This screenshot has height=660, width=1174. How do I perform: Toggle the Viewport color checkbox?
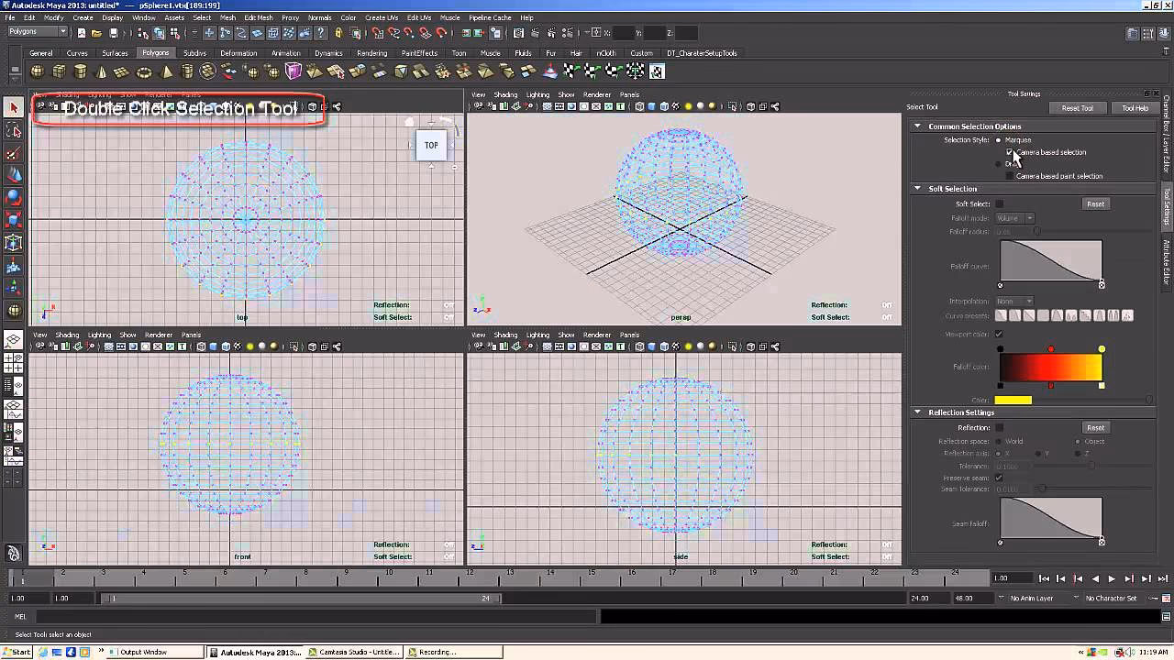pyautogui.click(x=1000, y=334)
